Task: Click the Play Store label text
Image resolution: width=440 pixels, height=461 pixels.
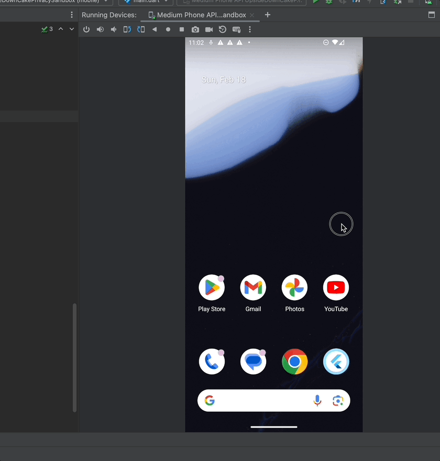Action: point(212,309)
